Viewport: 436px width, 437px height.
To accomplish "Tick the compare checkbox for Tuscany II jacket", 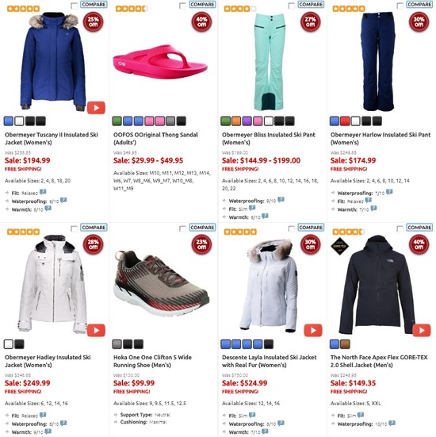I will pos(75,6).
